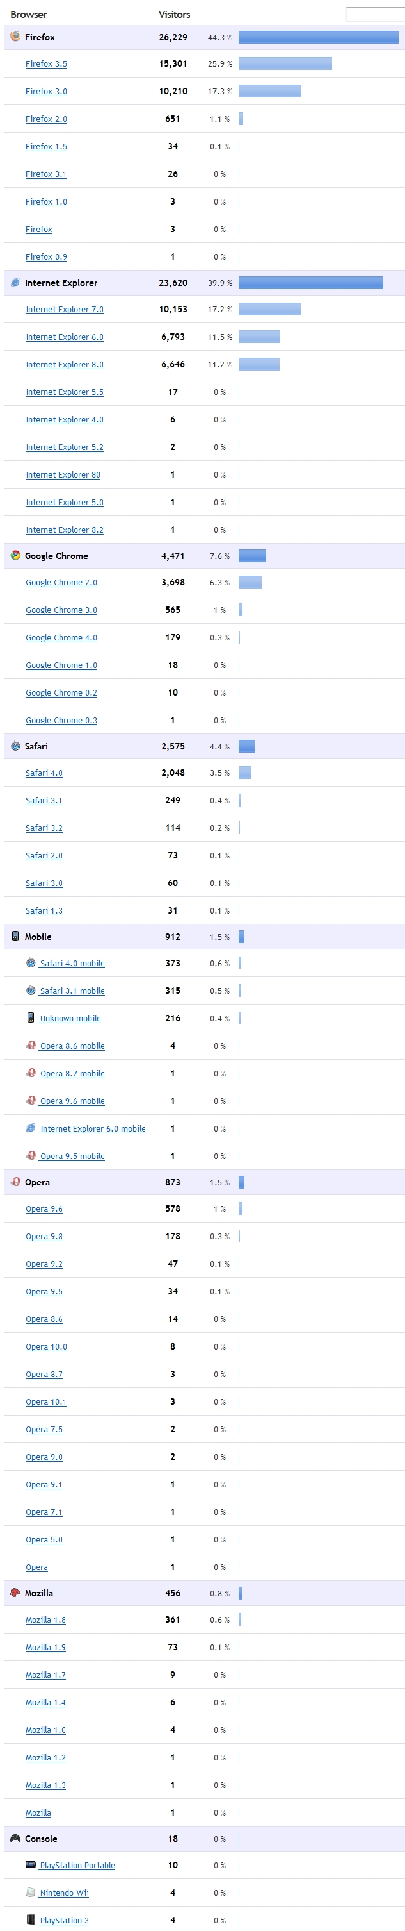This screenshot has width=405, height=1931.
Task: Click the Mobile phone group icon
Action: pos(15,935)
